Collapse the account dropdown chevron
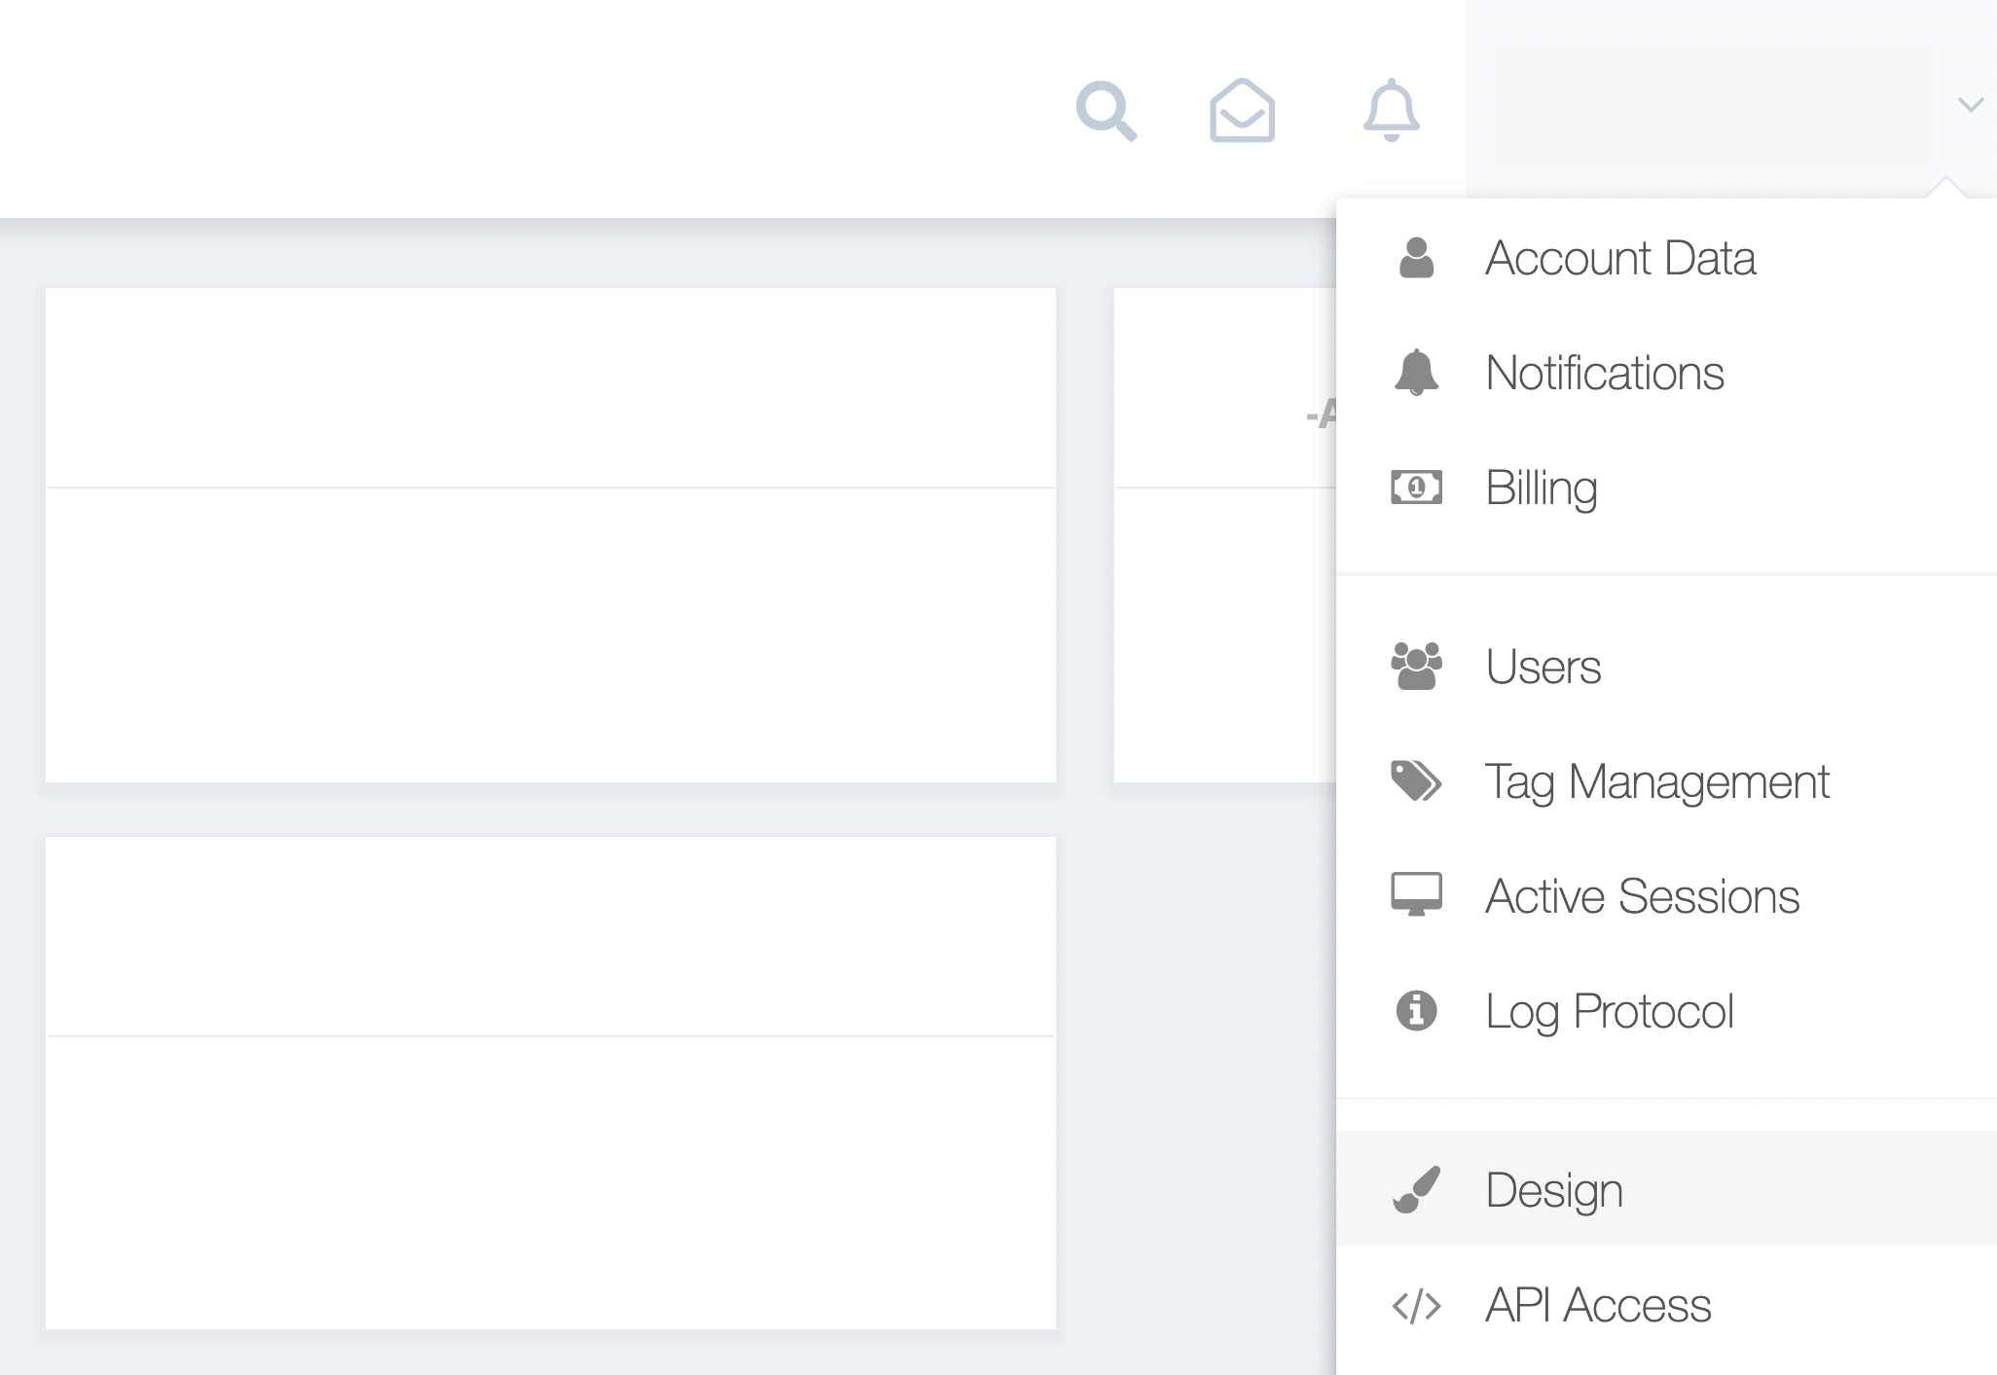1997x1375 pixels. [1971, 105]
